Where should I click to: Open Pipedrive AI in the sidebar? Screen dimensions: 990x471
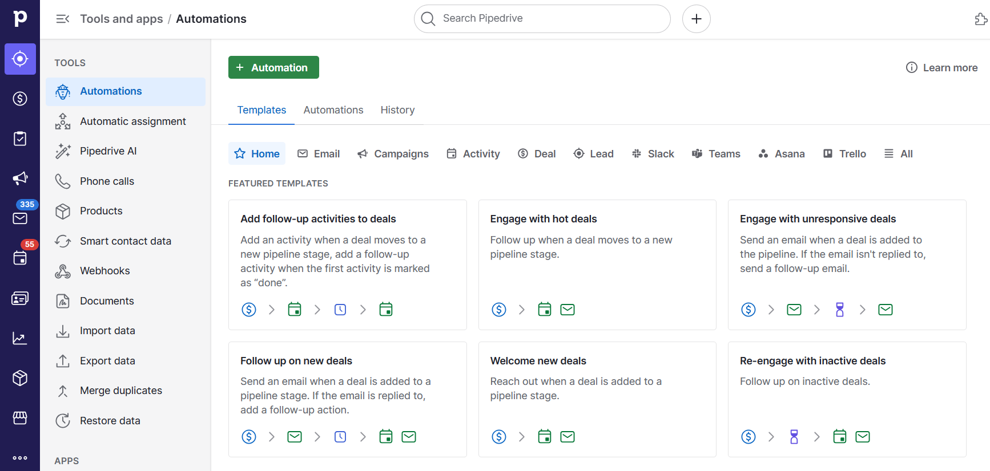tap(126, 151)
